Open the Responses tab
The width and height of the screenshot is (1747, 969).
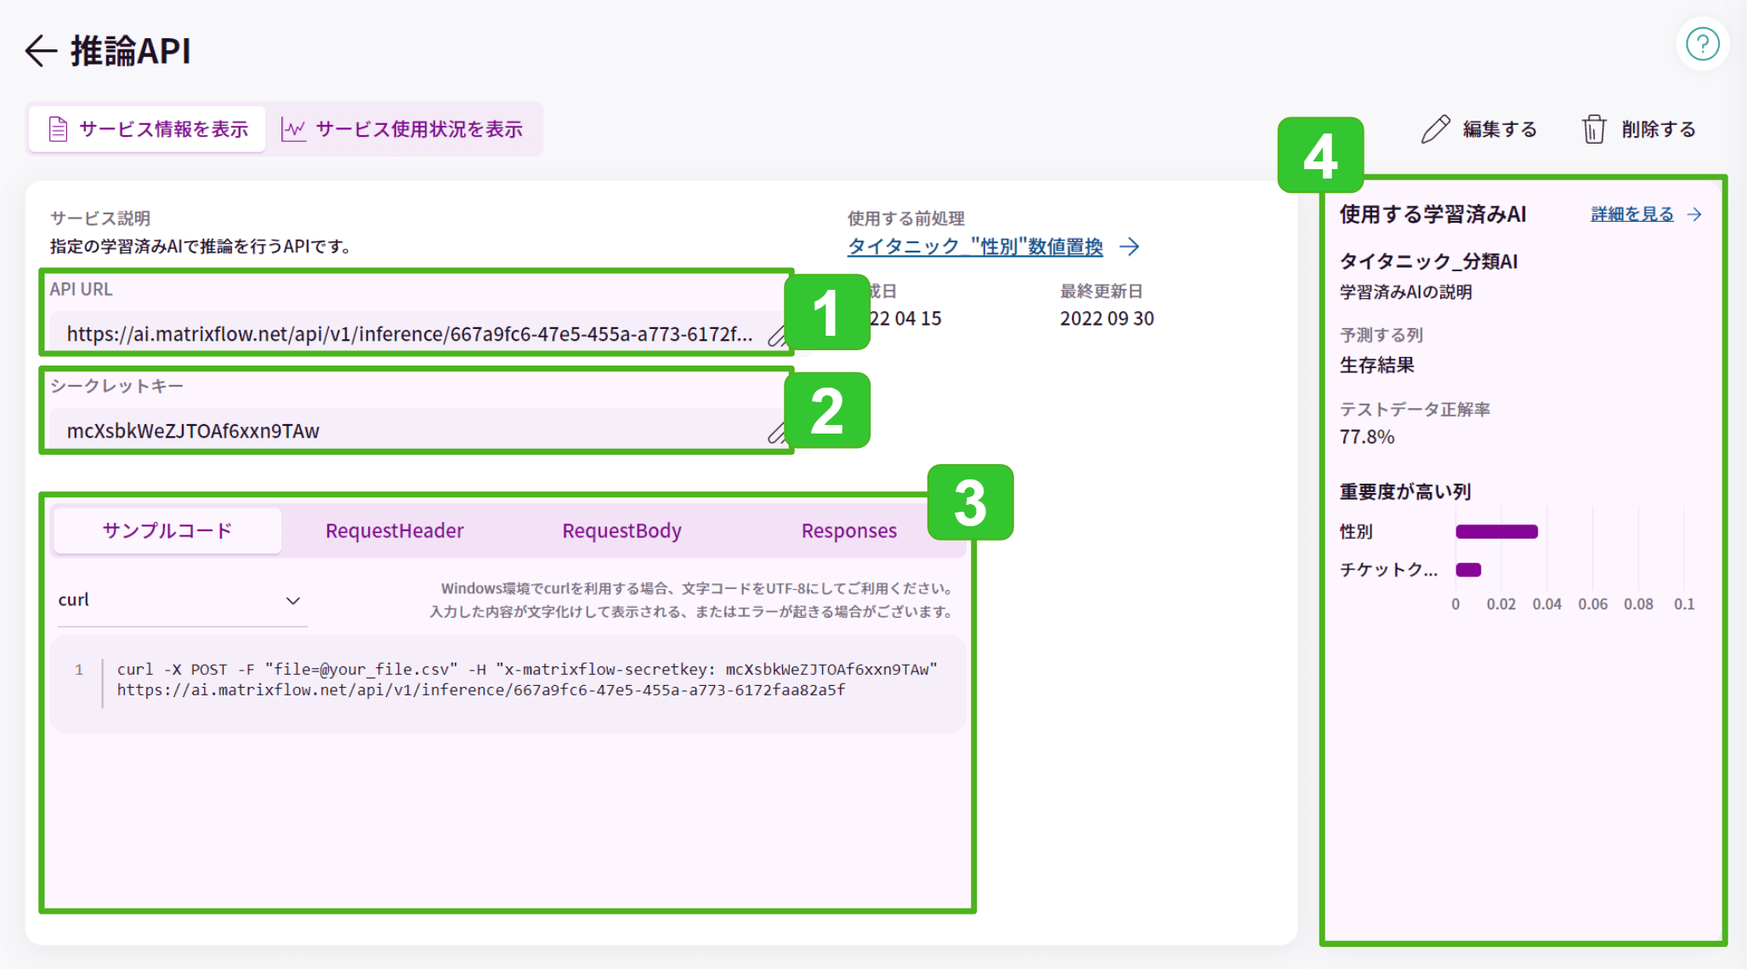click(848, 530)
